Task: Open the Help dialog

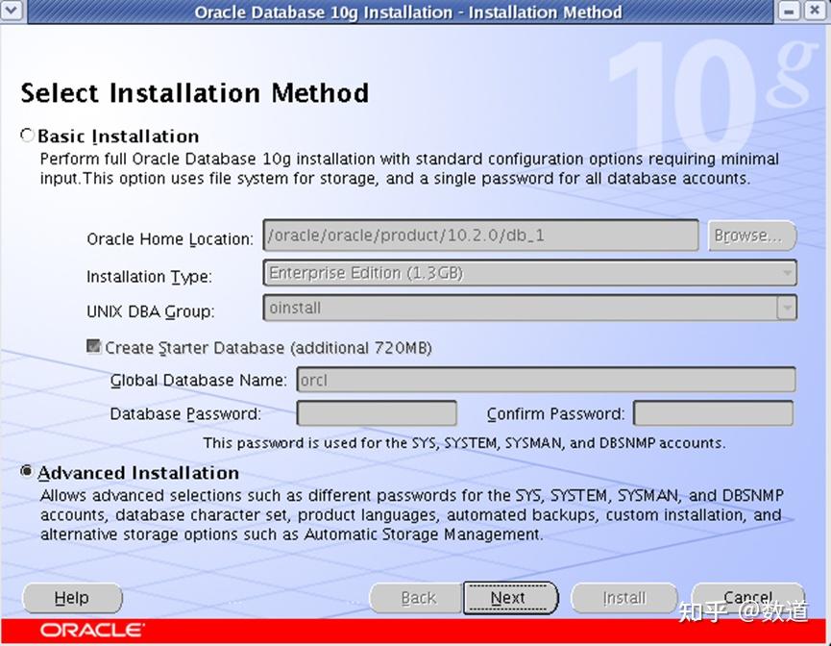Action: point(71,598)
